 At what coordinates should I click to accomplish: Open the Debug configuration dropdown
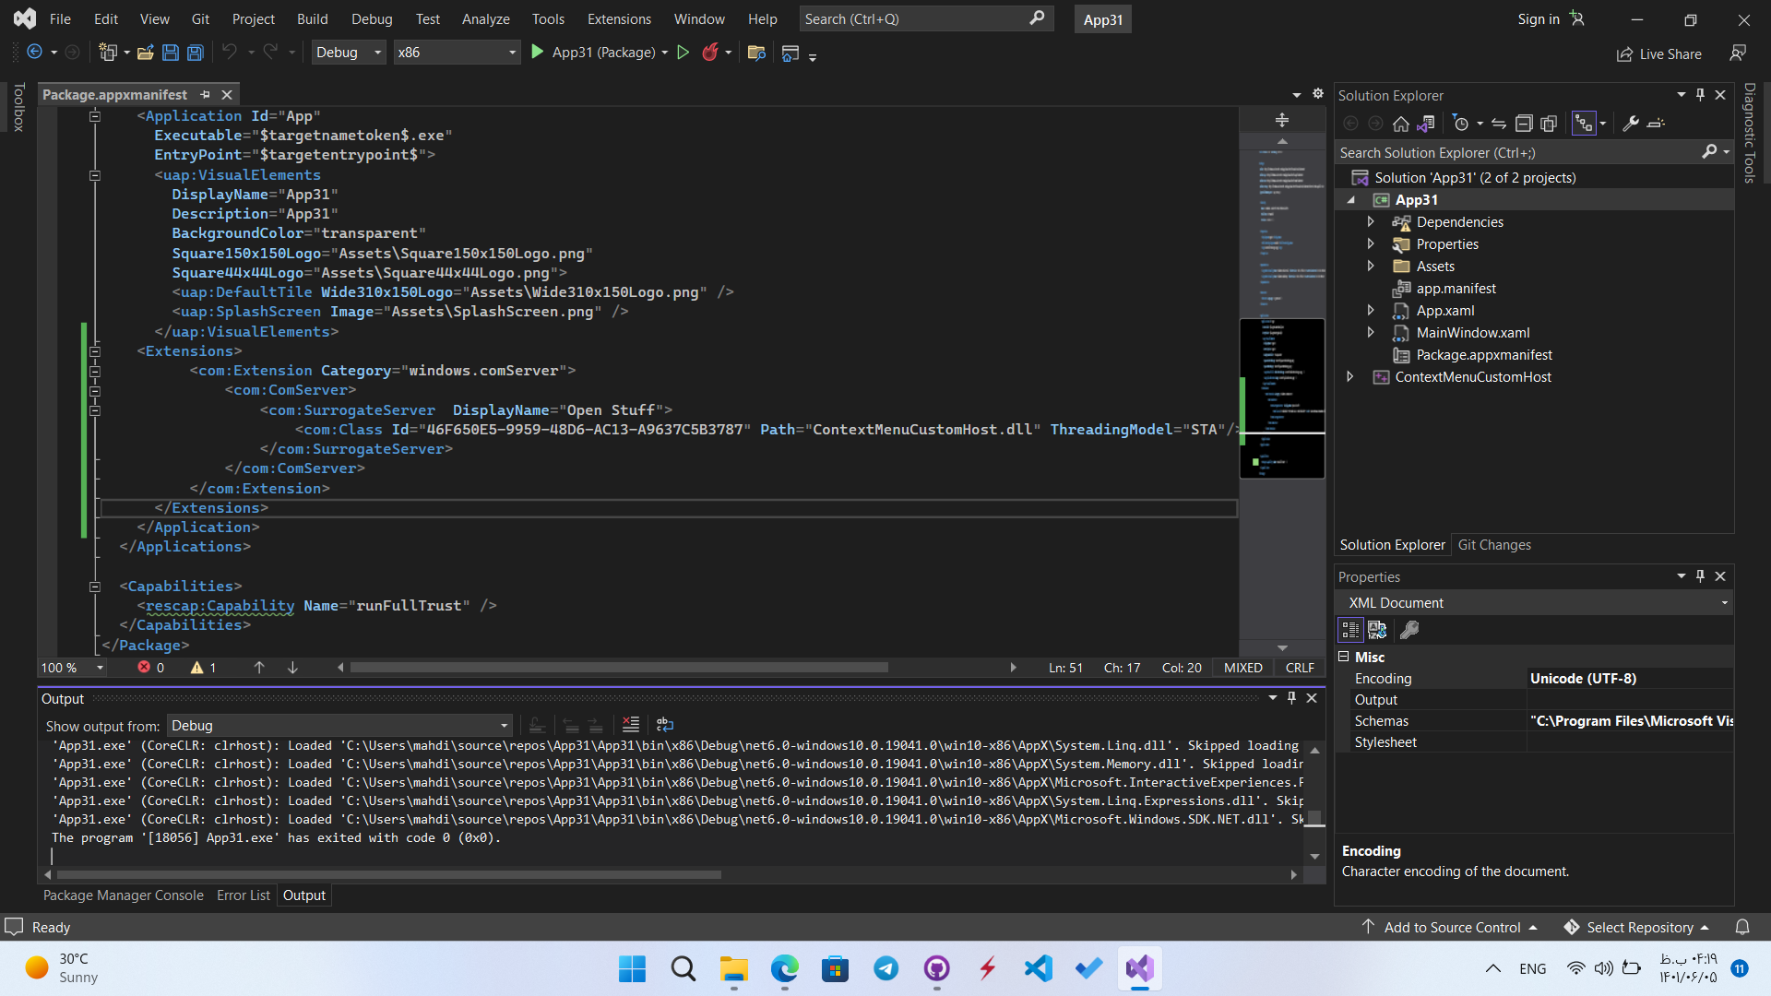click(x=348, y=53)
